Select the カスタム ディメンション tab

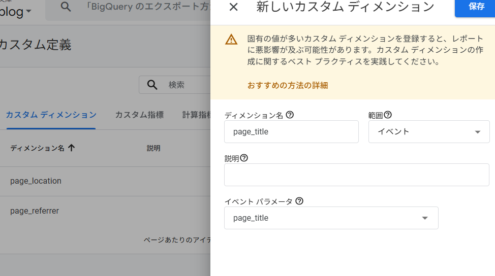pyautogui.click(x=51, y=115)
